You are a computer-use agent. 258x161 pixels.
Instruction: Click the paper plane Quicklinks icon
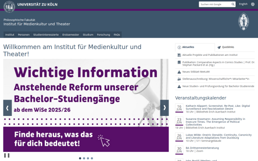point(219,47)
